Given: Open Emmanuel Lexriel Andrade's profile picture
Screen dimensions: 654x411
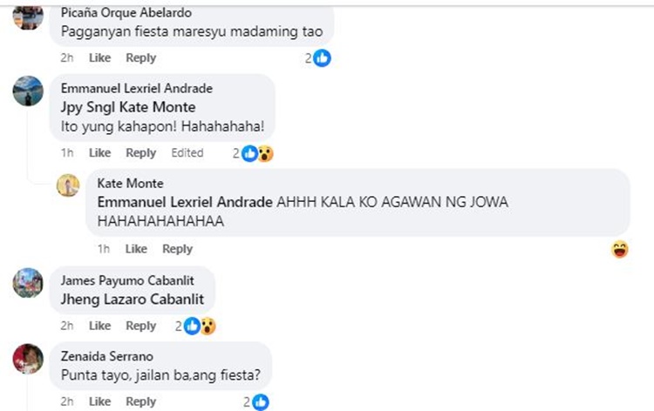Looking at the screenshot, I should click(28, 91).
